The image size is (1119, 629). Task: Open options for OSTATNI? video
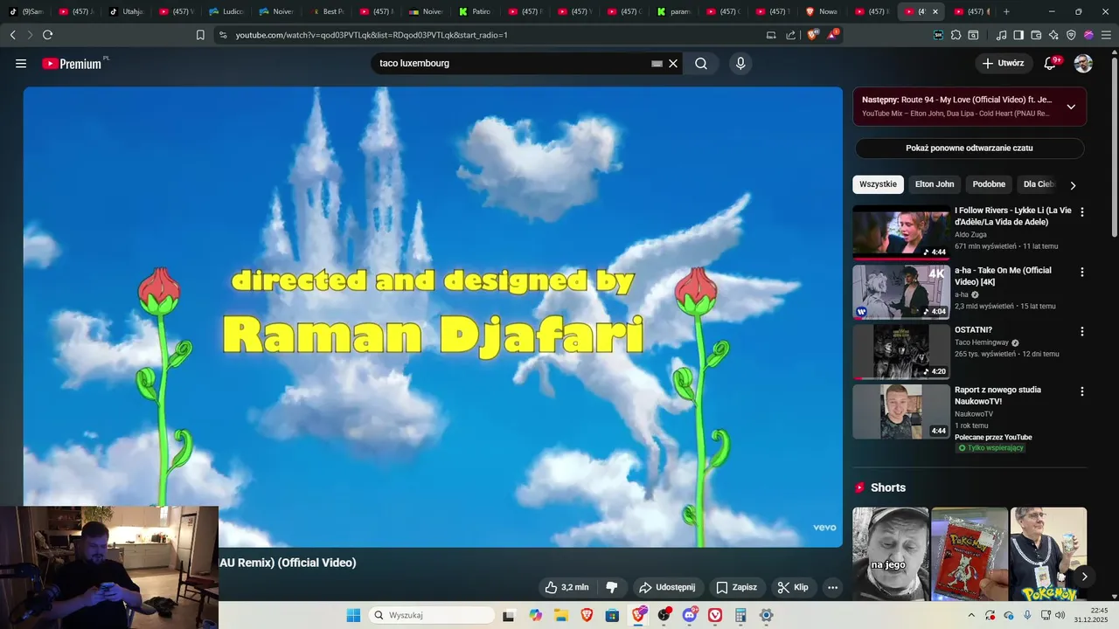click(x=1082, y=332)
